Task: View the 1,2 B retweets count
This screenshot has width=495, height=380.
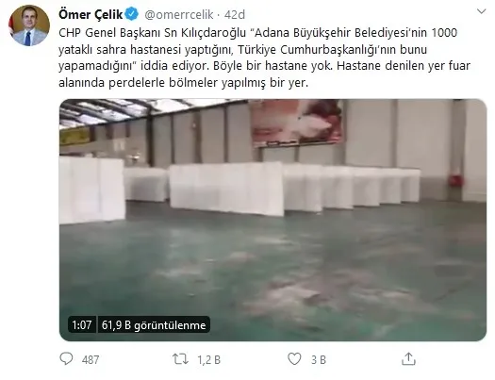Action: point(208,360)
